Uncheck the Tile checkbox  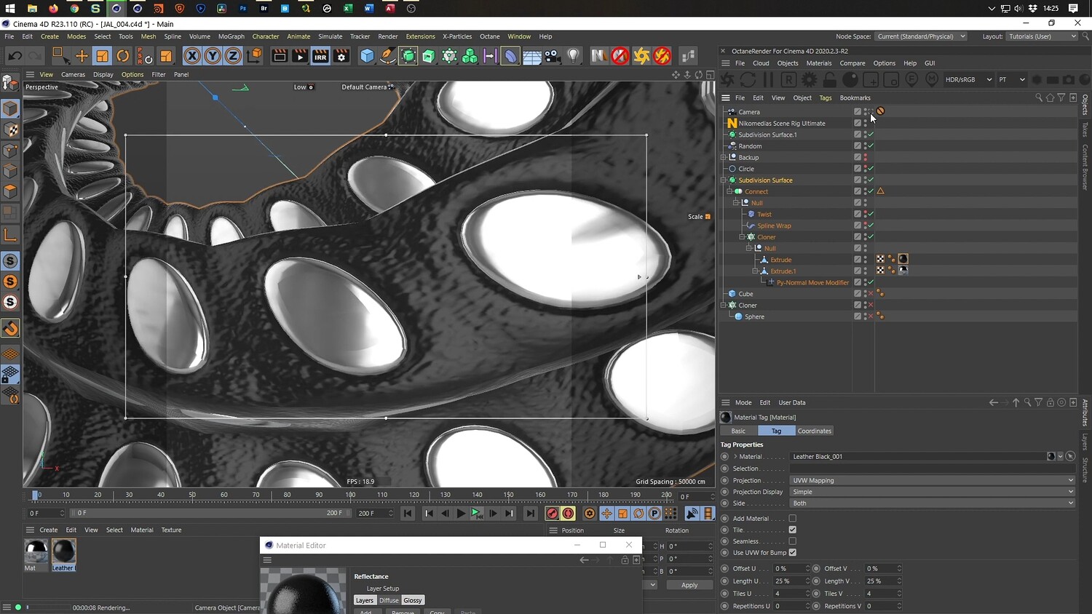792,530
